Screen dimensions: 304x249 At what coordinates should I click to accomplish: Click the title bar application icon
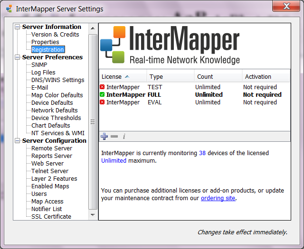click(9, 9)
